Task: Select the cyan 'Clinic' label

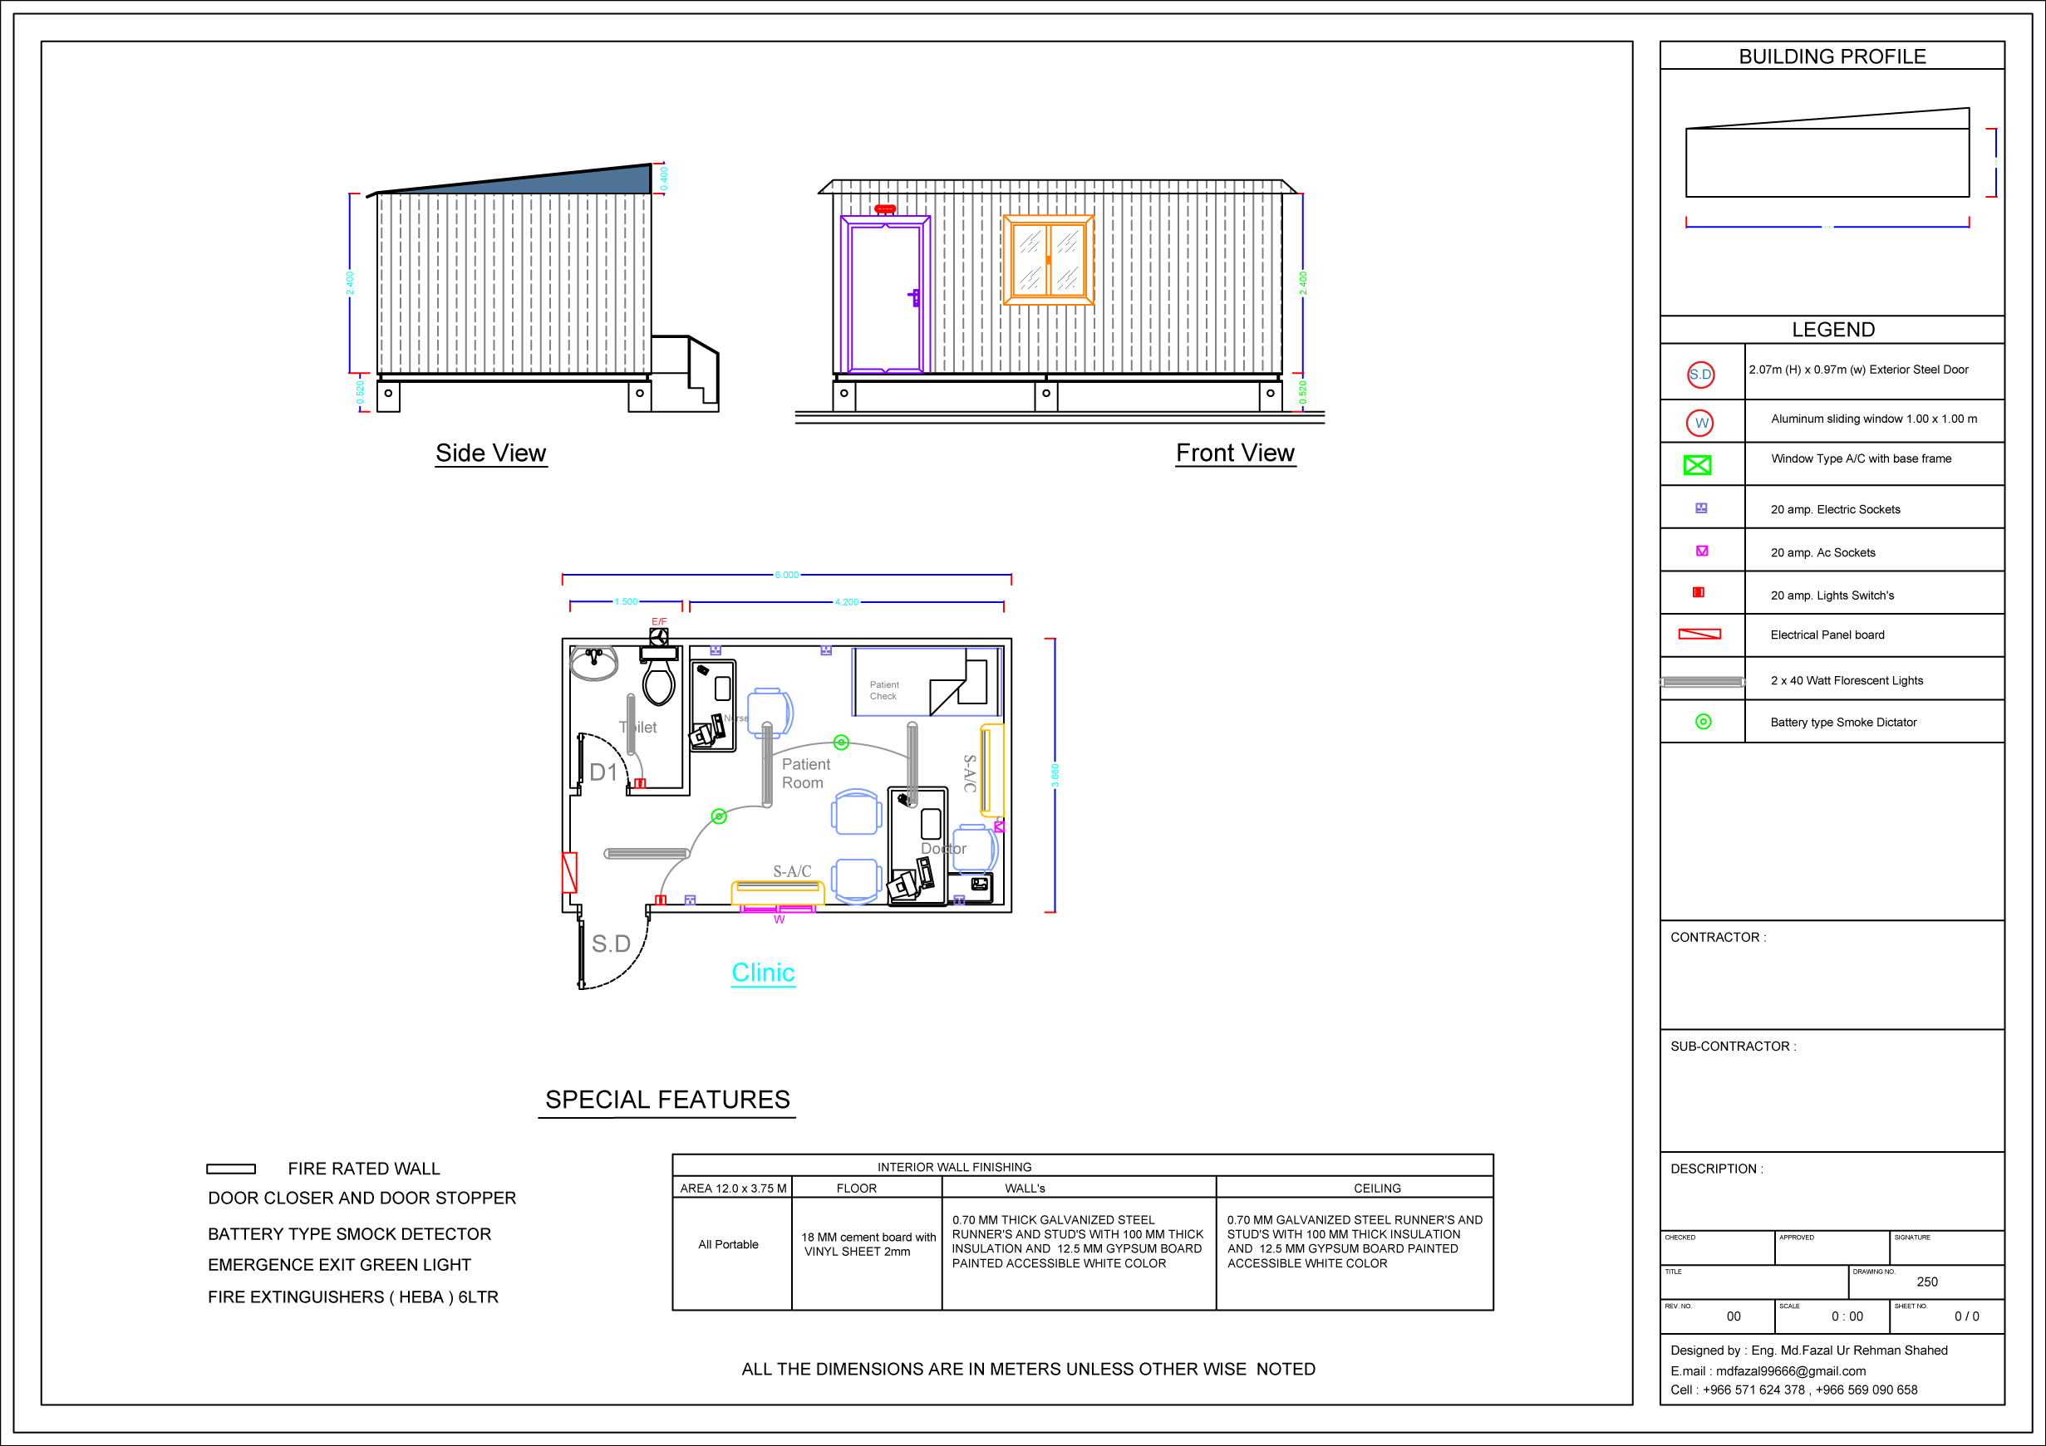Action: click(x=763, y=973)
